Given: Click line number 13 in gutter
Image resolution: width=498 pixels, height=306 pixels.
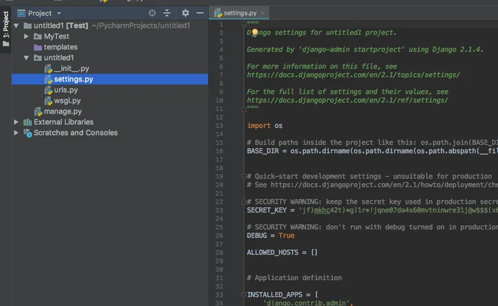Looking at the screenshot, I should click(219, 125).
